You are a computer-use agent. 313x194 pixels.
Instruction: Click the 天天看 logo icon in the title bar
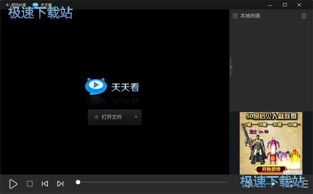[x=35, y=5]
